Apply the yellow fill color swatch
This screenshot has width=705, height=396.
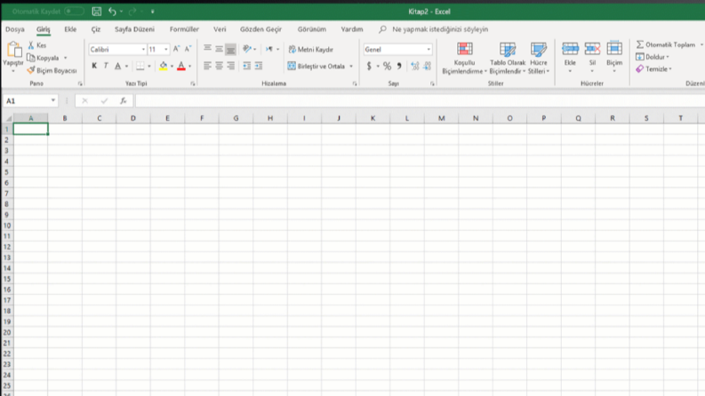164,66
